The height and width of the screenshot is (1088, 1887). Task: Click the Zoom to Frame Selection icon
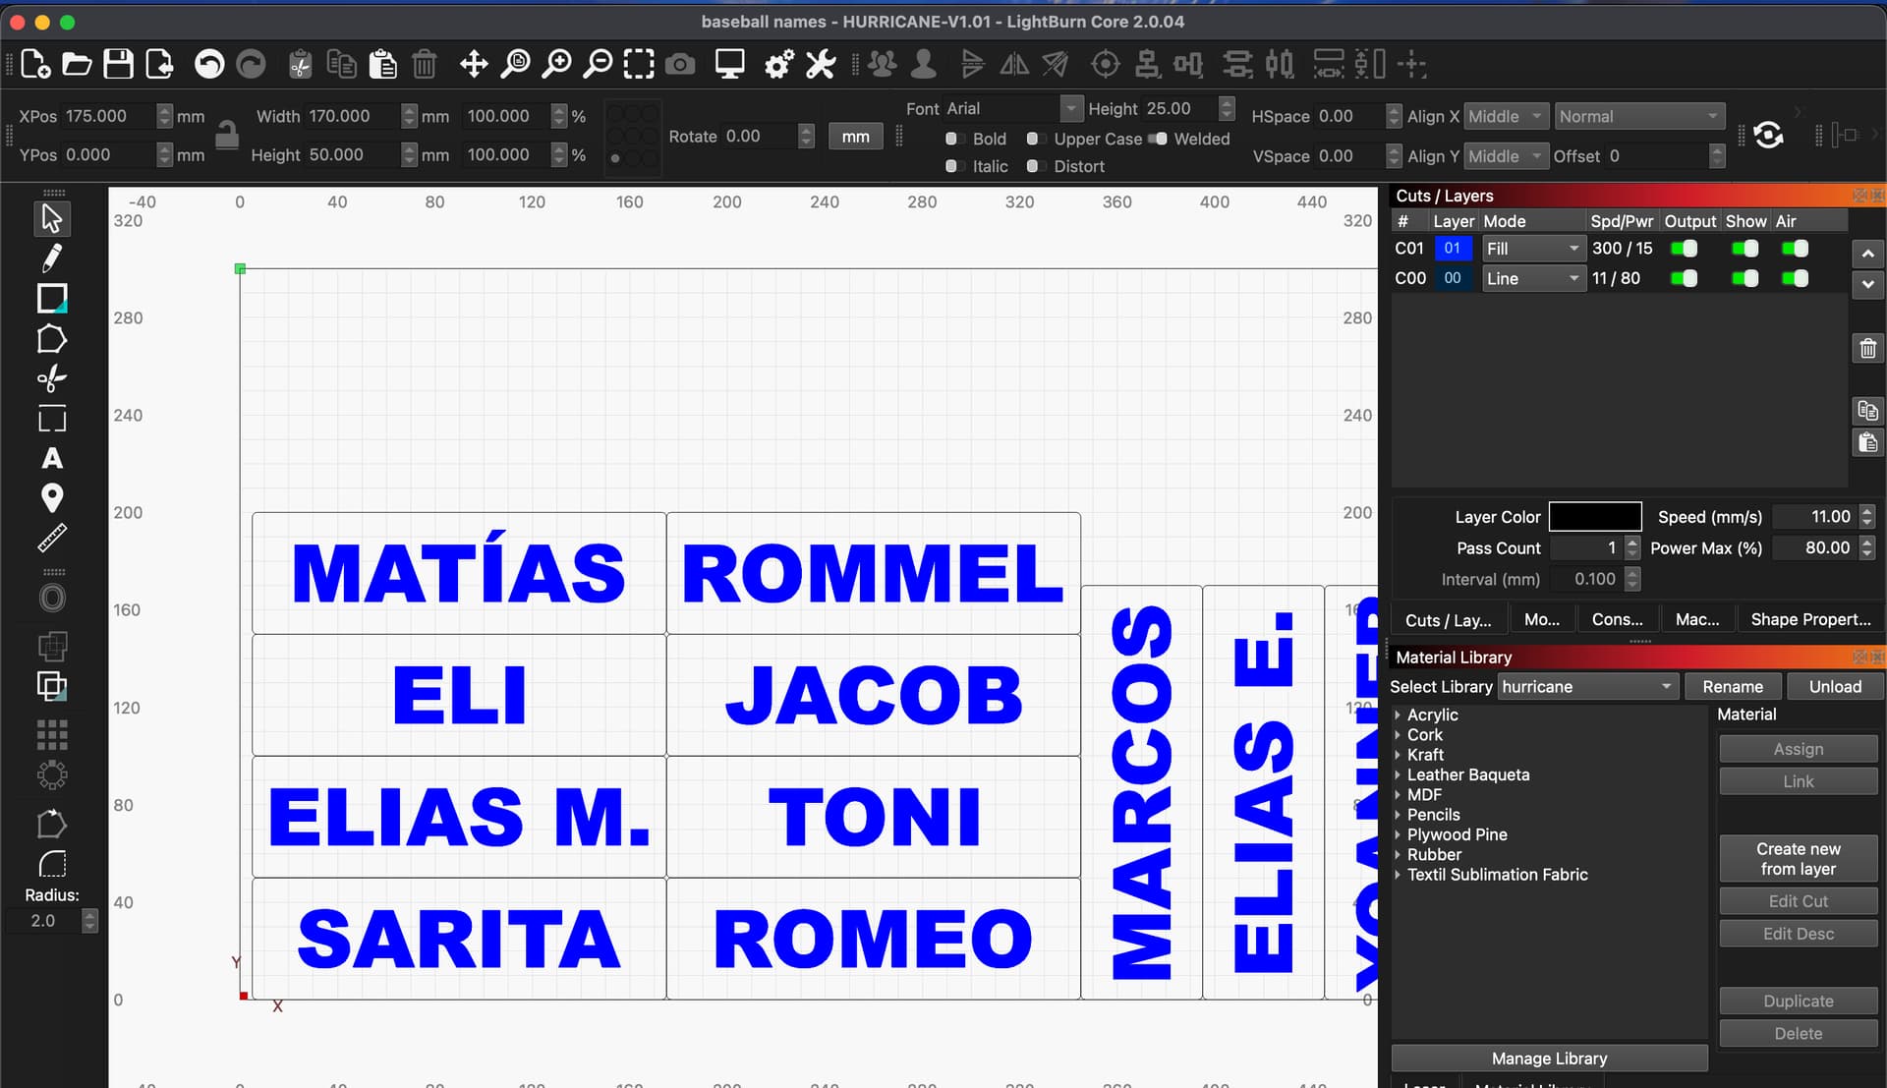point(639,65)
